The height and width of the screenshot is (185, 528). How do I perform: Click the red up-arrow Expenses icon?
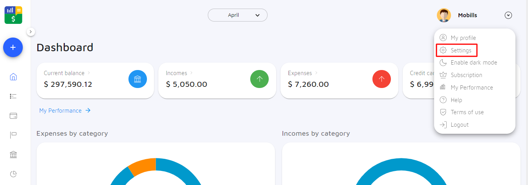(x=381, y=80)
